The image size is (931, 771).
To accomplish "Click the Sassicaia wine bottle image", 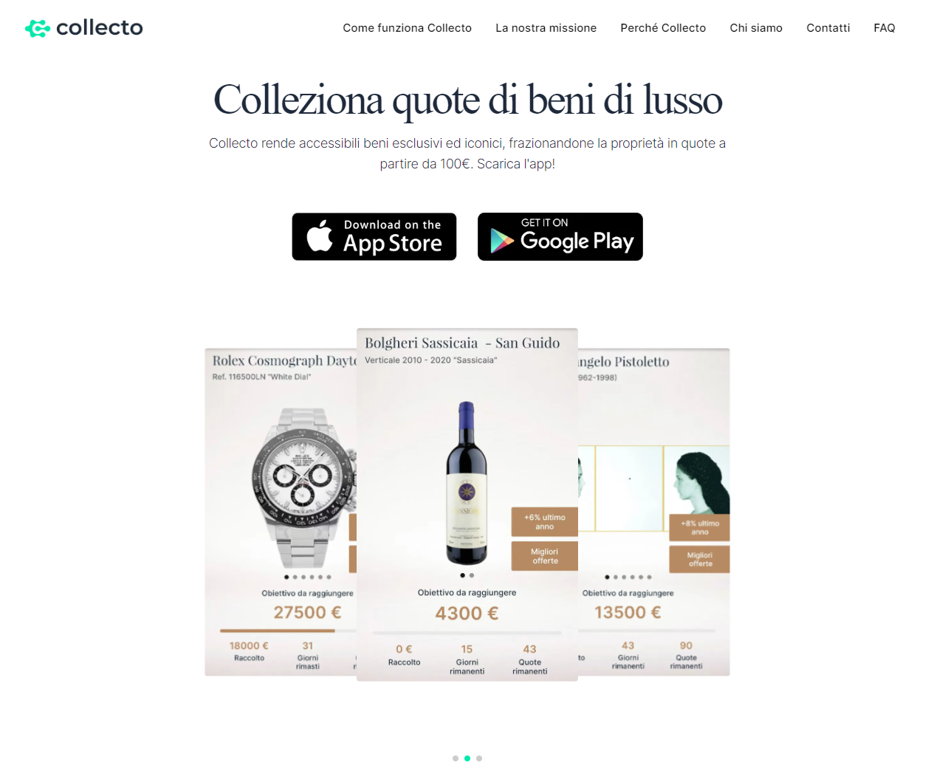I will pyautogui.click(x=467, y=483).
